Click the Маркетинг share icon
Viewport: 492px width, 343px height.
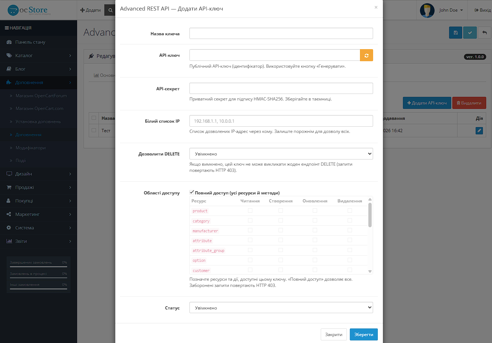[9, 214]
